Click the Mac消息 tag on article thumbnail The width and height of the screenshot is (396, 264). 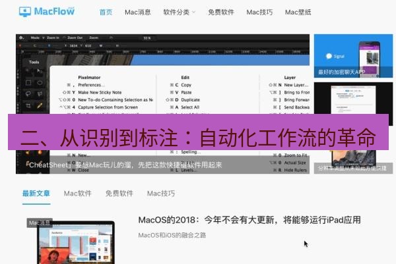(40, 223)
